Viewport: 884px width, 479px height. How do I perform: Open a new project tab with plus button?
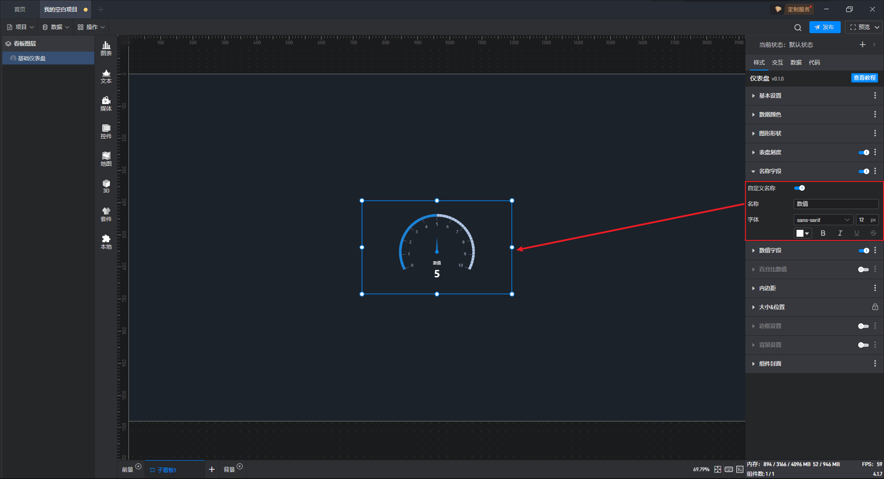pyautogui.click(x=101, y=9)
